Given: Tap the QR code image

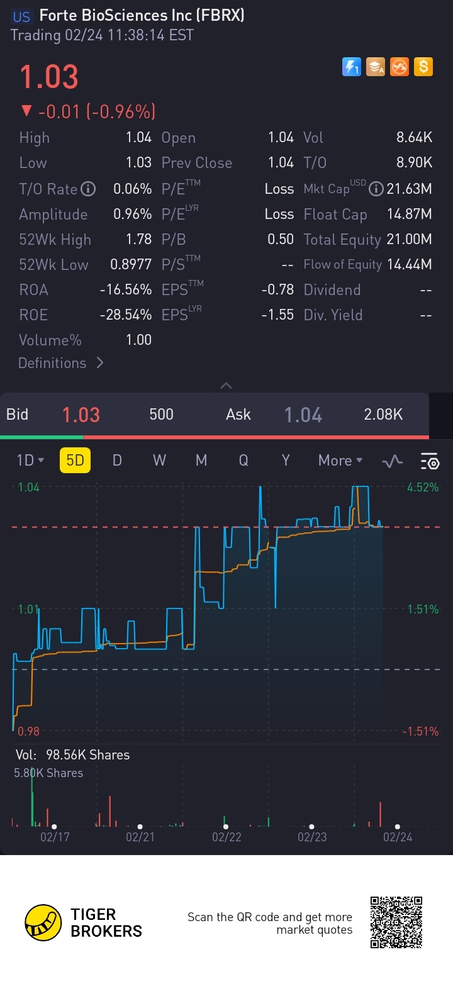Looking at the screenshot, I should 396,922.
